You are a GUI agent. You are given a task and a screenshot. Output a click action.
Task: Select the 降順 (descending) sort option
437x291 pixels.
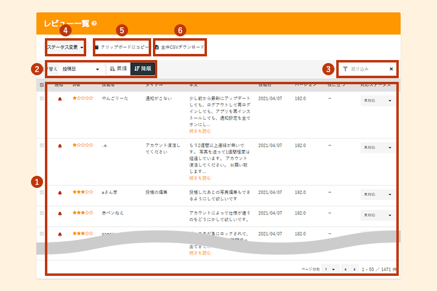tap(143, 69)
